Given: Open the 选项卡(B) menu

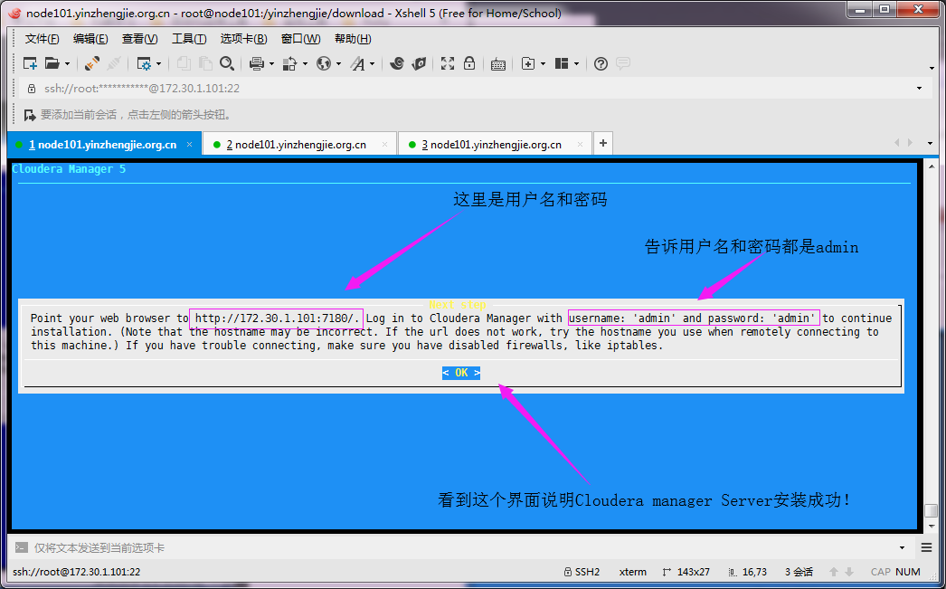Looking at the screenshot, I should (244, 39).
